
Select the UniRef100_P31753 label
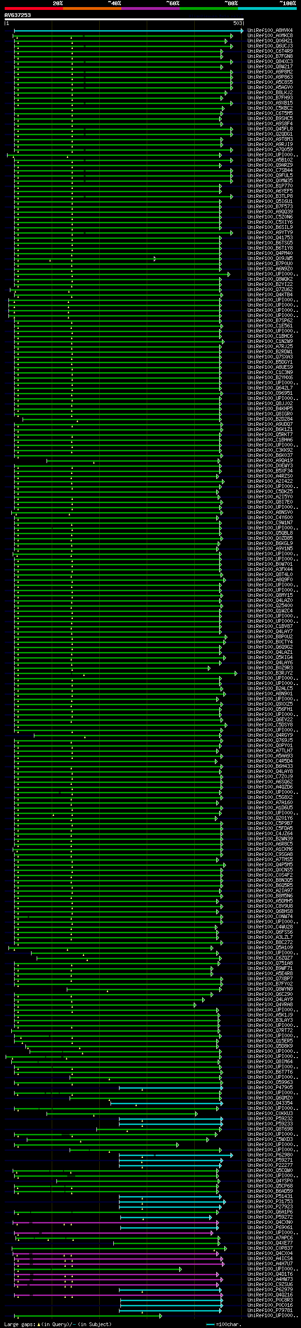coord(270,1201)
